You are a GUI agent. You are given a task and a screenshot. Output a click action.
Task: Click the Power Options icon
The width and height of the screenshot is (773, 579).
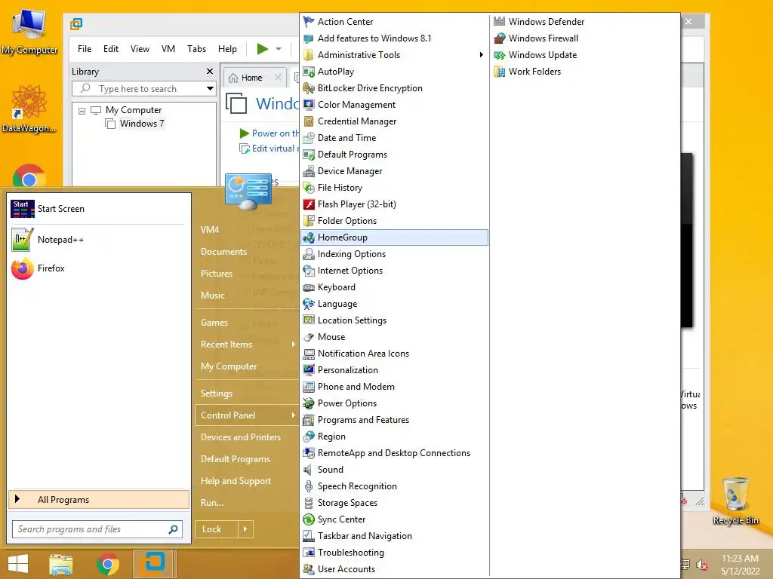coord(309,403)
